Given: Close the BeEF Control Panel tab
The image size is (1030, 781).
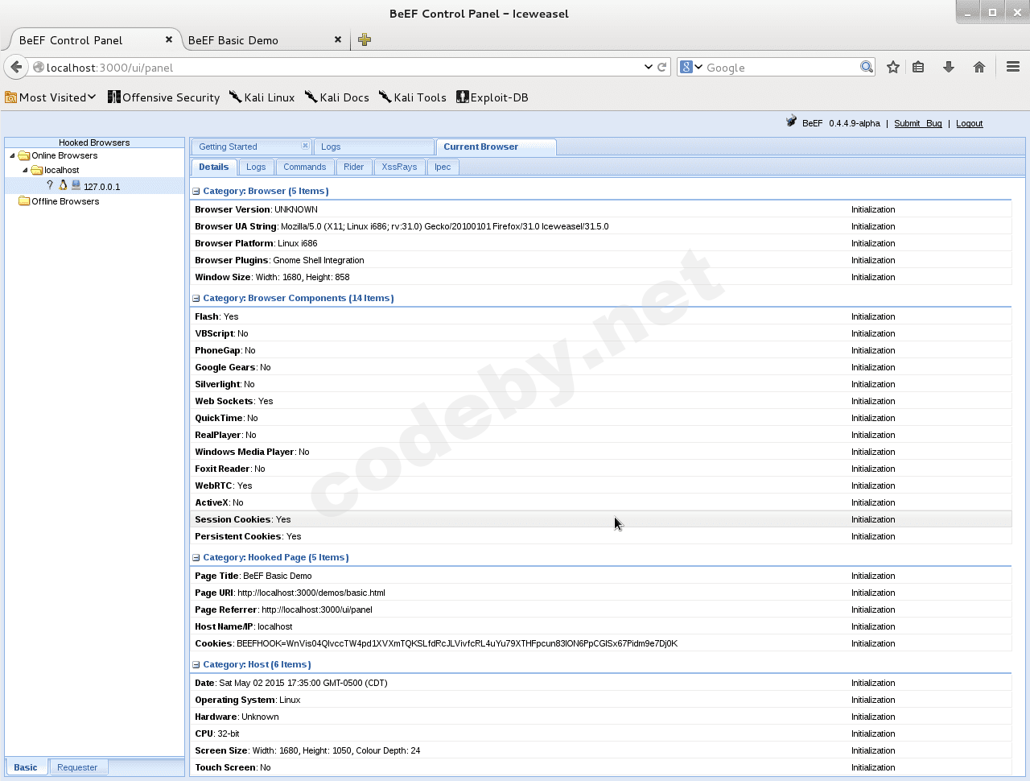Looking at the screenshot, I should [x=169, y=39].
